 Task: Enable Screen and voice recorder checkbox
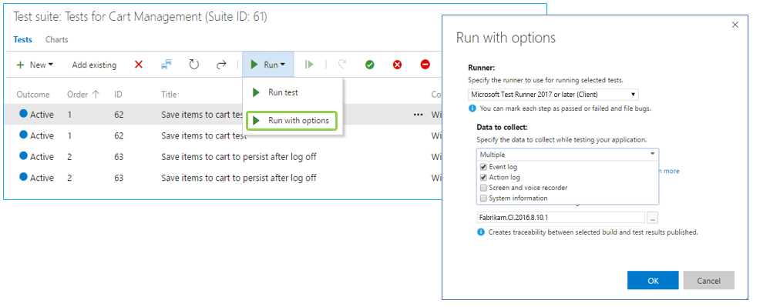pyautogui.click(x=484, y=187)
